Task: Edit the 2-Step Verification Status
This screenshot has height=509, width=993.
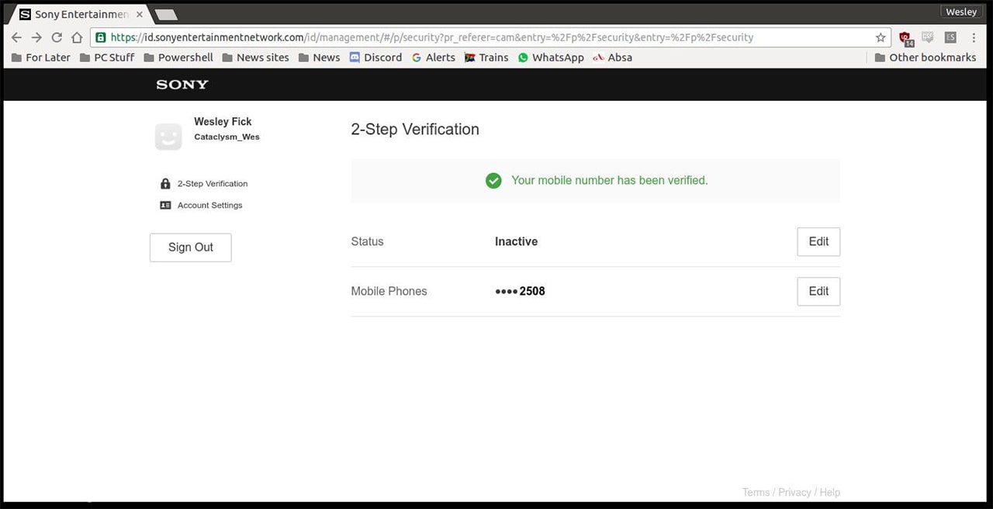Action: (818, 241)
